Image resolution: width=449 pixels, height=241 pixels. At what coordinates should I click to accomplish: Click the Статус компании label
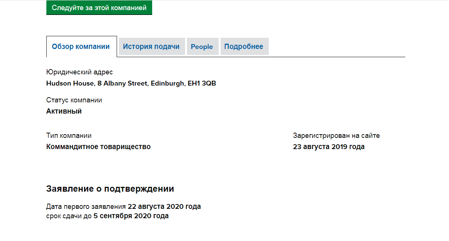(x=74, y=100)
